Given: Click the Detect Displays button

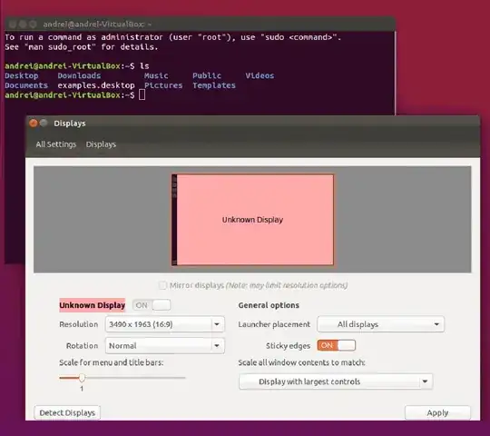Looking at the screenshot, I should 67,413.
